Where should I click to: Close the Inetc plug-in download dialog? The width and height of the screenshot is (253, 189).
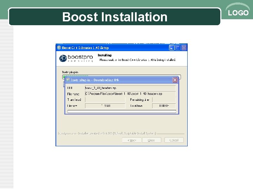[x=175, y=80]
